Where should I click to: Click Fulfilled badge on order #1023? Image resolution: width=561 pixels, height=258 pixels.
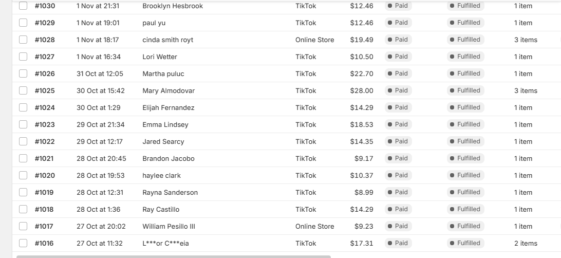[x=465, y=124]
